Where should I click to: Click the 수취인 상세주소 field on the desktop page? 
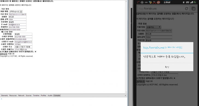pyautogui.click(x=23, y=49)
